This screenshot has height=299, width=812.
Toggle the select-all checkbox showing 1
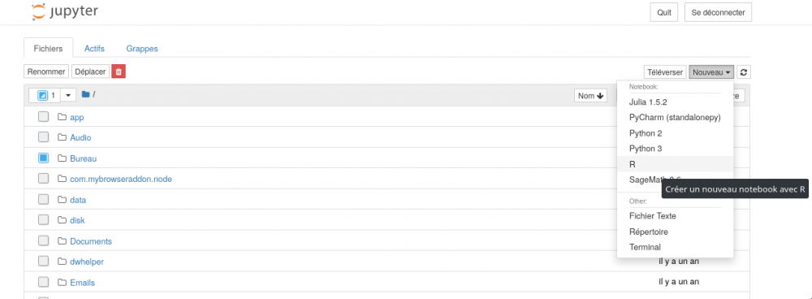[x=44, y=95]
